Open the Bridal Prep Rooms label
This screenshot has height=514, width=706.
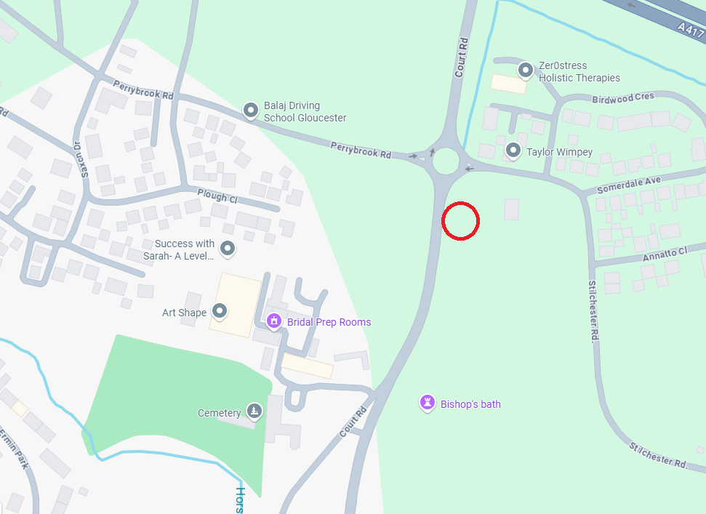[x=329, y=322]
